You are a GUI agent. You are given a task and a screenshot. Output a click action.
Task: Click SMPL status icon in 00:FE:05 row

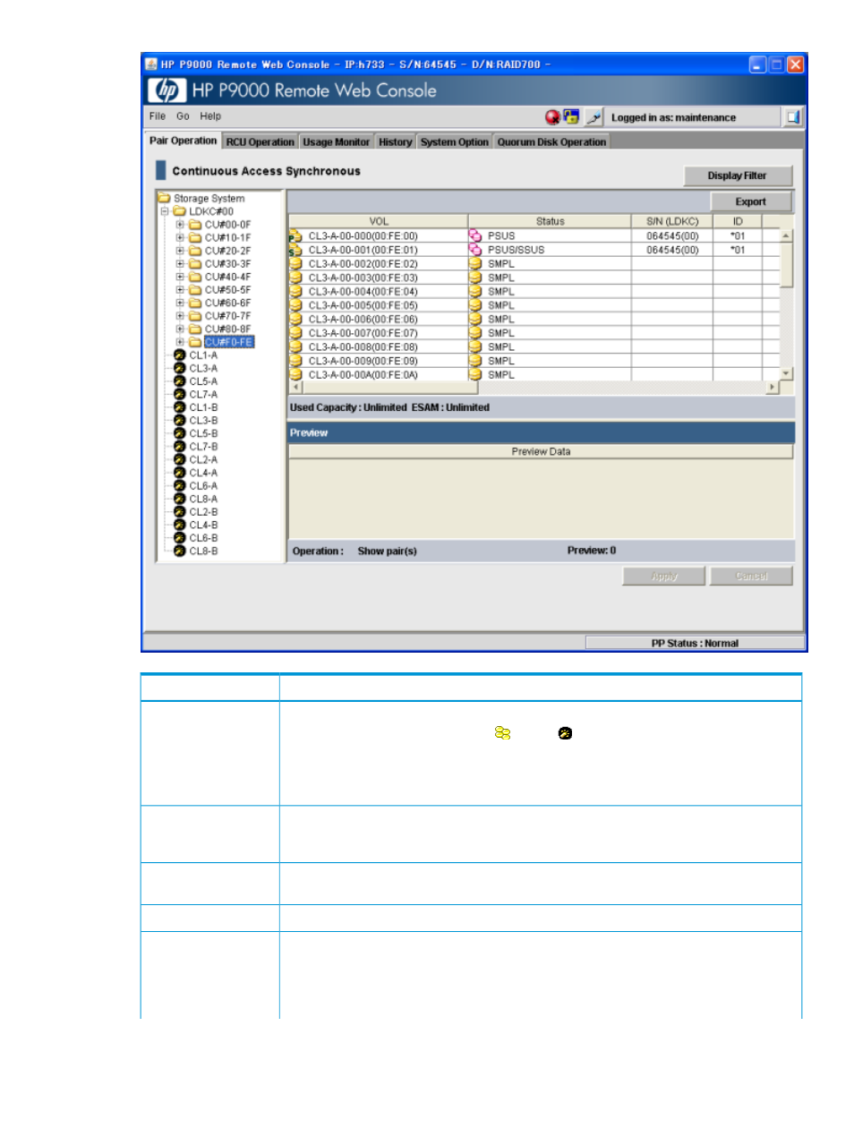click(475, 305)
